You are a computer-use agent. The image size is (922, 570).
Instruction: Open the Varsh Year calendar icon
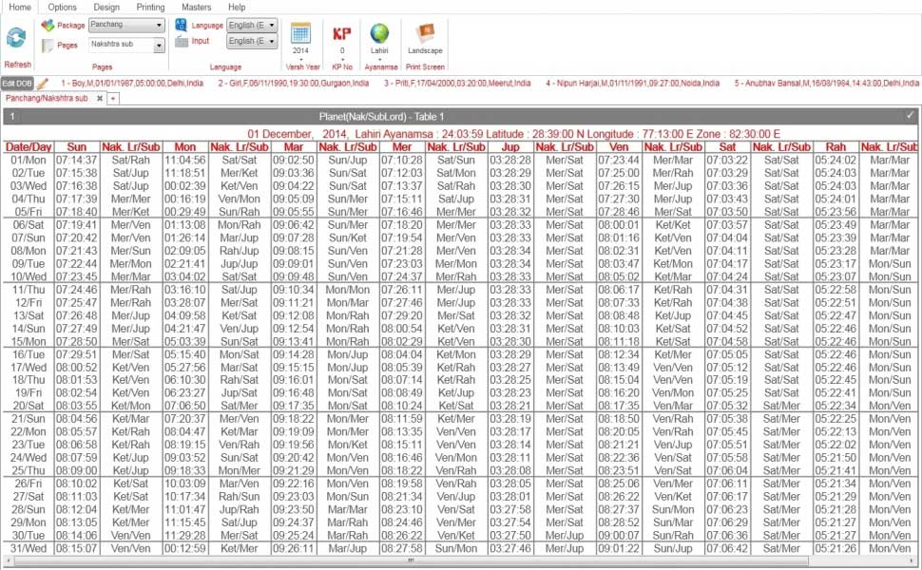[x=300, y=33]
